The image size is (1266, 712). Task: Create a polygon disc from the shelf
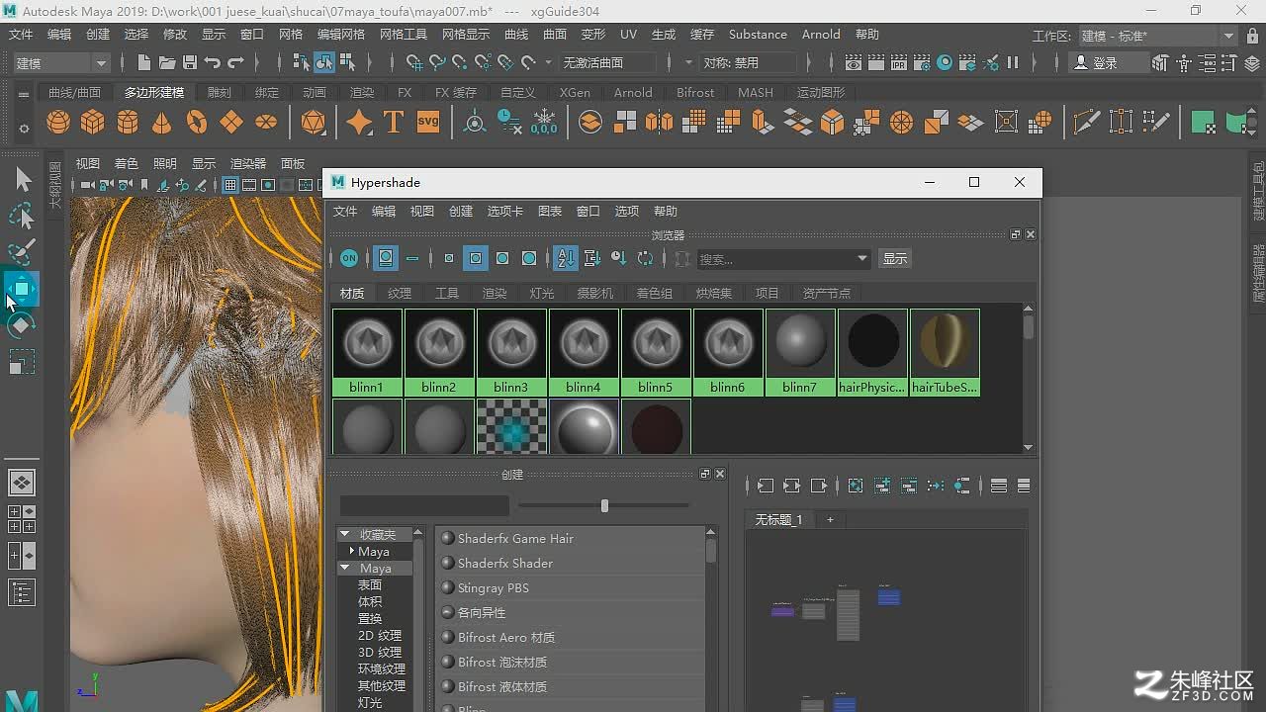click(x=266, y=123)
